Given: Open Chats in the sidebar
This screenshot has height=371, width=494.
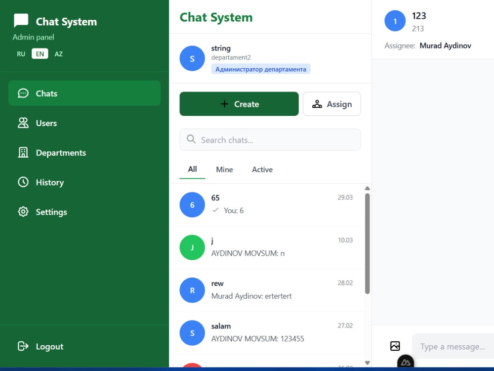Looking at the screenshot, I should (x=84, y=93).
